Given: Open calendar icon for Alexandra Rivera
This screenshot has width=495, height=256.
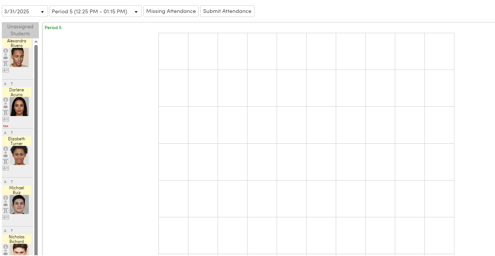Looking at the screenshot, I should coord(6,64).
